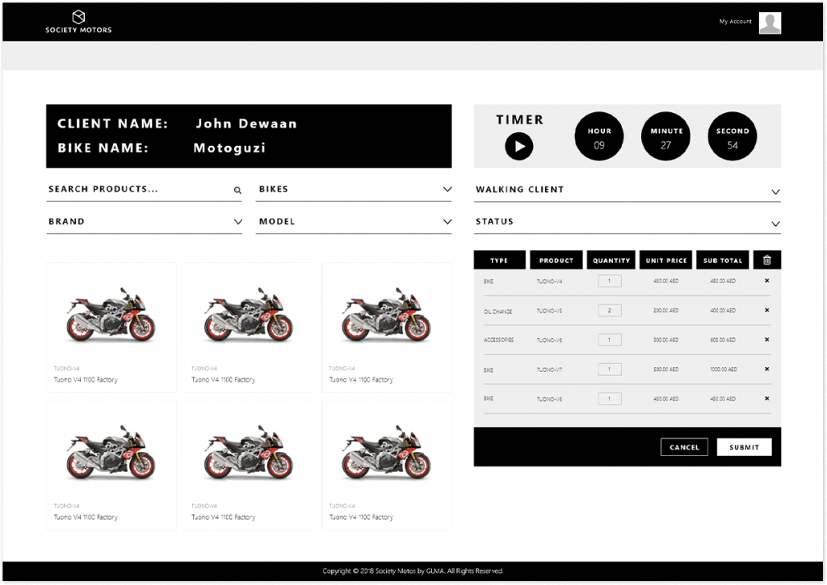Edit the quantity field for TUONO-V6
The height and width of the screenshot is (585, 827).
point(610,340)
